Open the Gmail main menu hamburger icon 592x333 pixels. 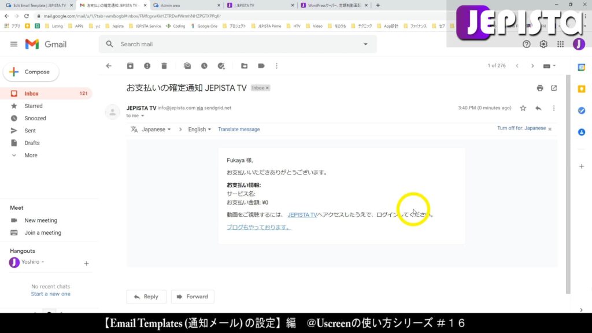14,44
